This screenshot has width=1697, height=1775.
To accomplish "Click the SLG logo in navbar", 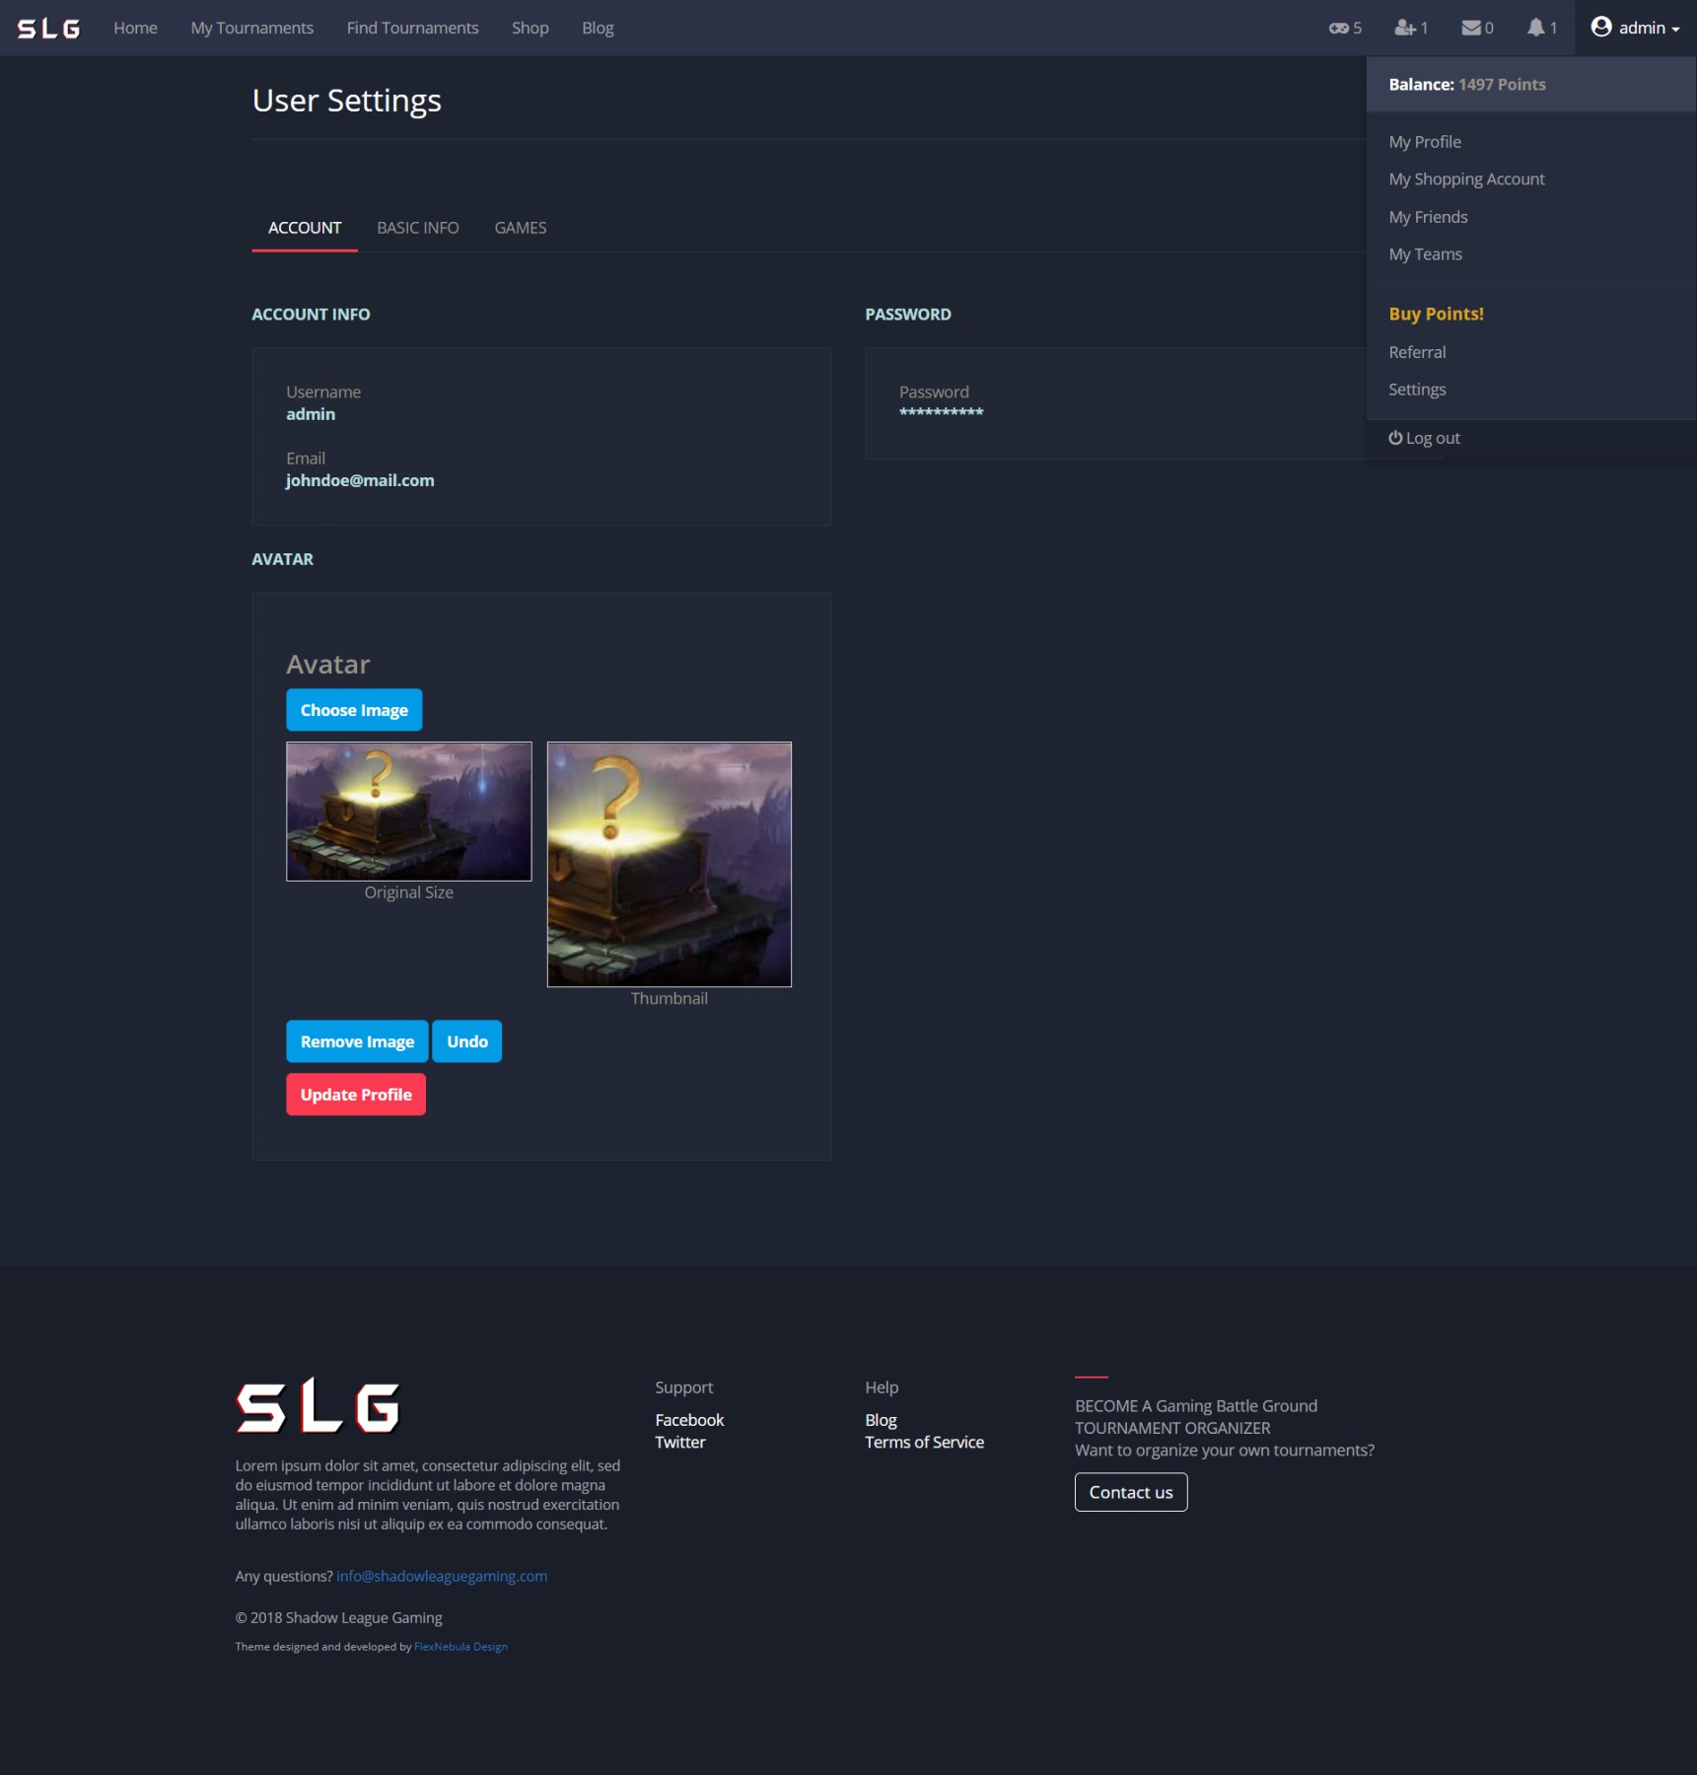I will tap(48, 29).
